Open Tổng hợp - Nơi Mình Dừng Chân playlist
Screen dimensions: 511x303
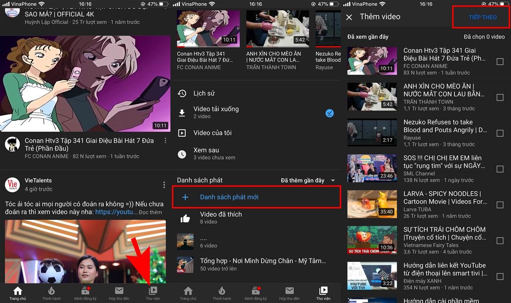click(256, 265)
